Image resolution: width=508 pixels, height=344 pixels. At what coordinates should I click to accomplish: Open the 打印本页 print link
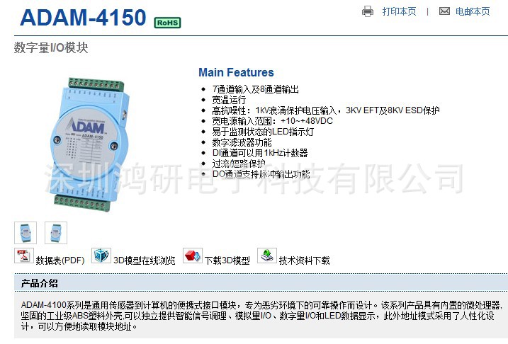(399, 11)
